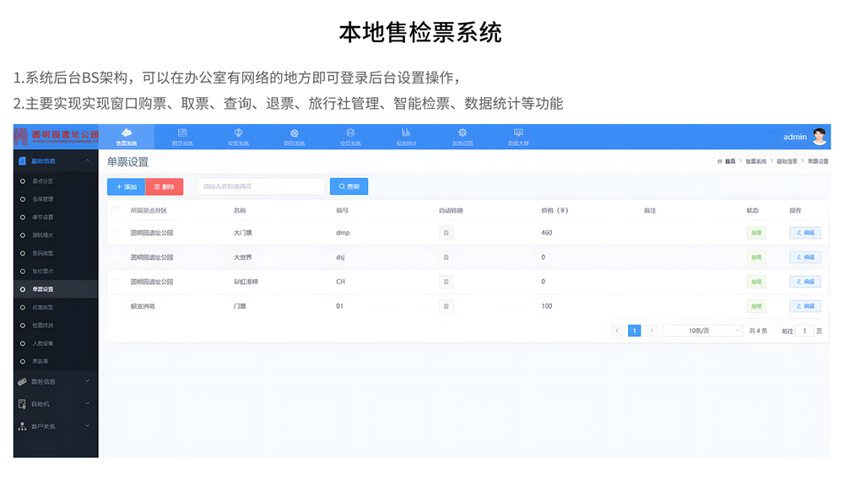
Task: Click 编辑 for the 大门票 row
Action: [x=805, y=233]
